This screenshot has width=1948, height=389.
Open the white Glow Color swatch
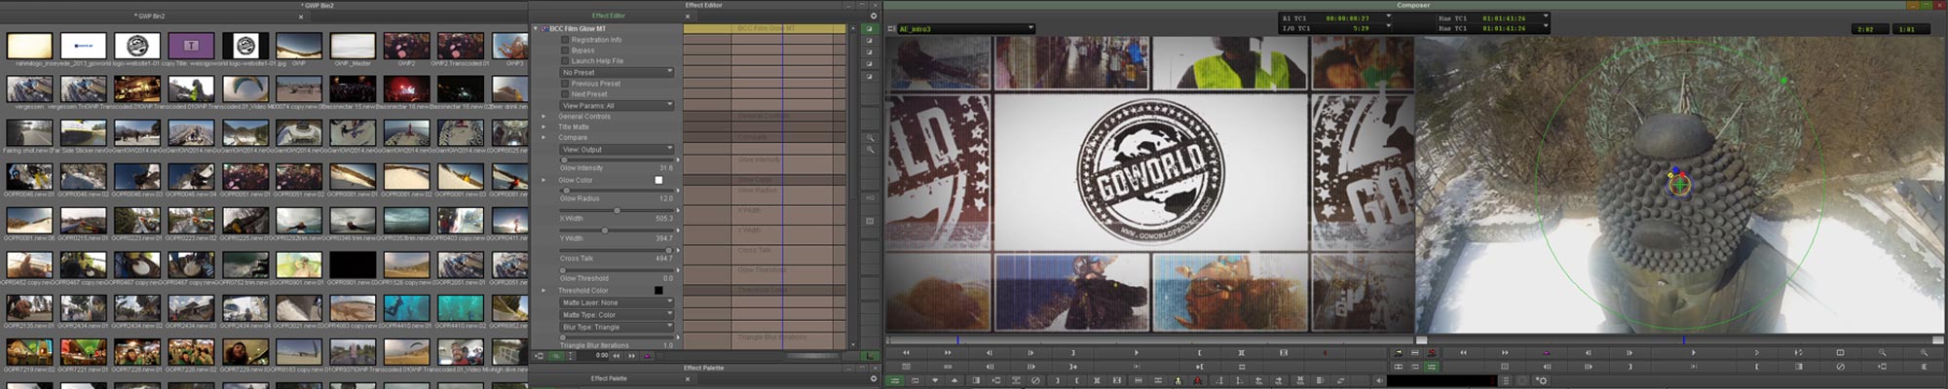[x=658, y=180]
